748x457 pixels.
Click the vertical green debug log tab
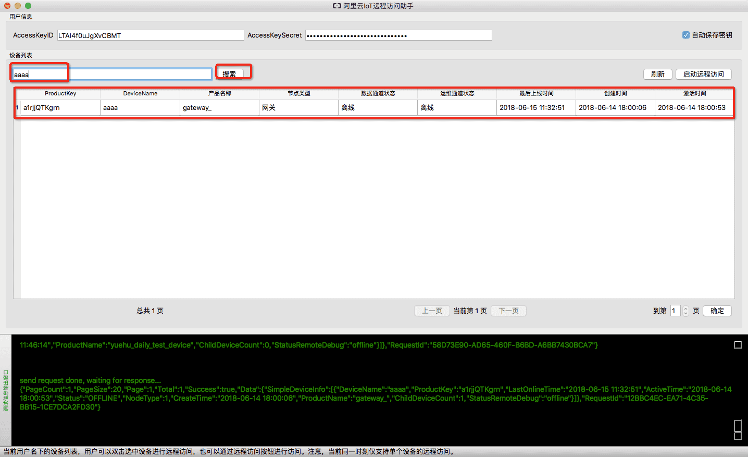coord(6,390)
